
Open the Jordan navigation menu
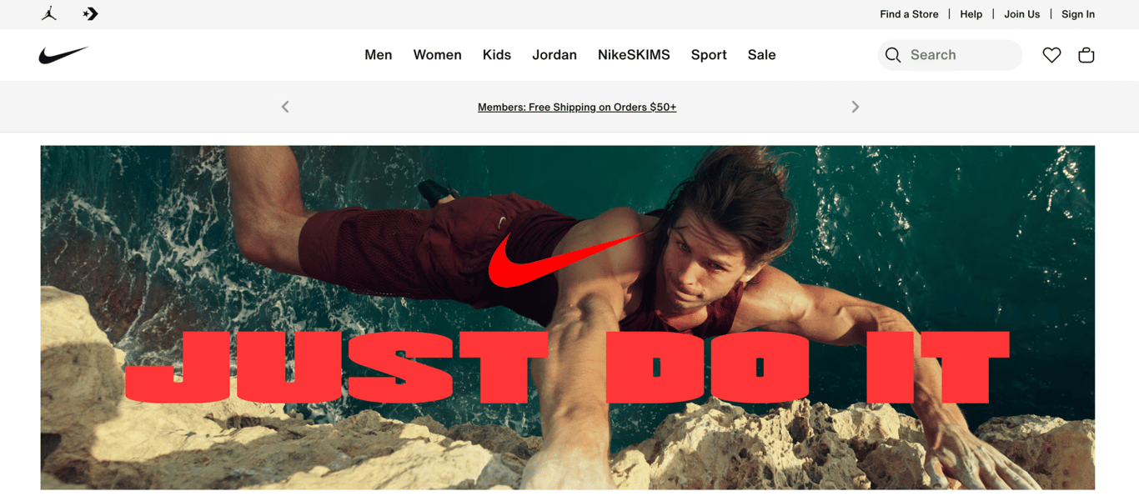tap(554, 54)
